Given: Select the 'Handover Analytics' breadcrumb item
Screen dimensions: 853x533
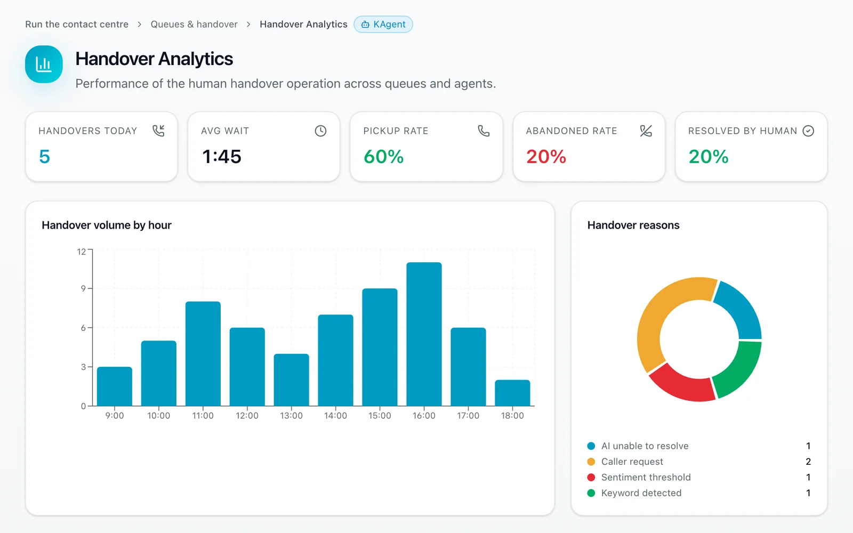Looking at the screenshot, I should [303, 25].
